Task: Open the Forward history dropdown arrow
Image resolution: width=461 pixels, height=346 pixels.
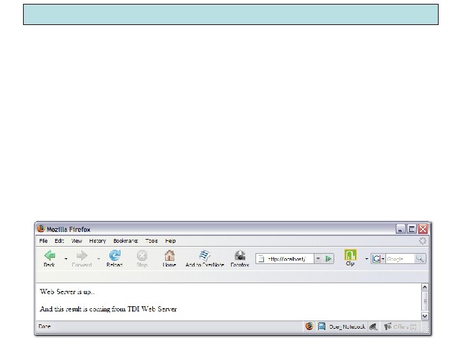Action: click(x=99, y=259)
